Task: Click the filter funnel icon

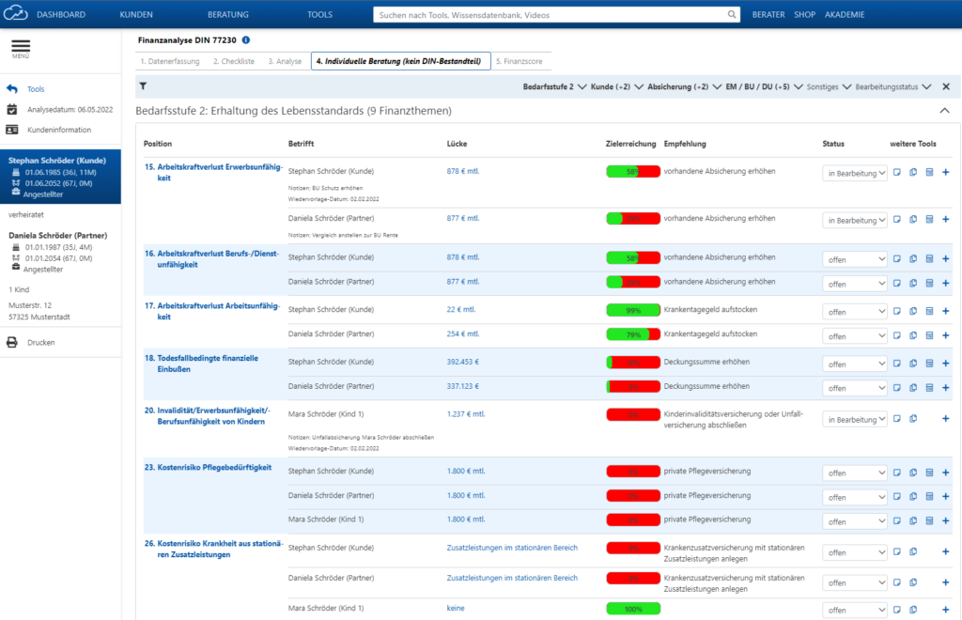Action: point(142,85)
